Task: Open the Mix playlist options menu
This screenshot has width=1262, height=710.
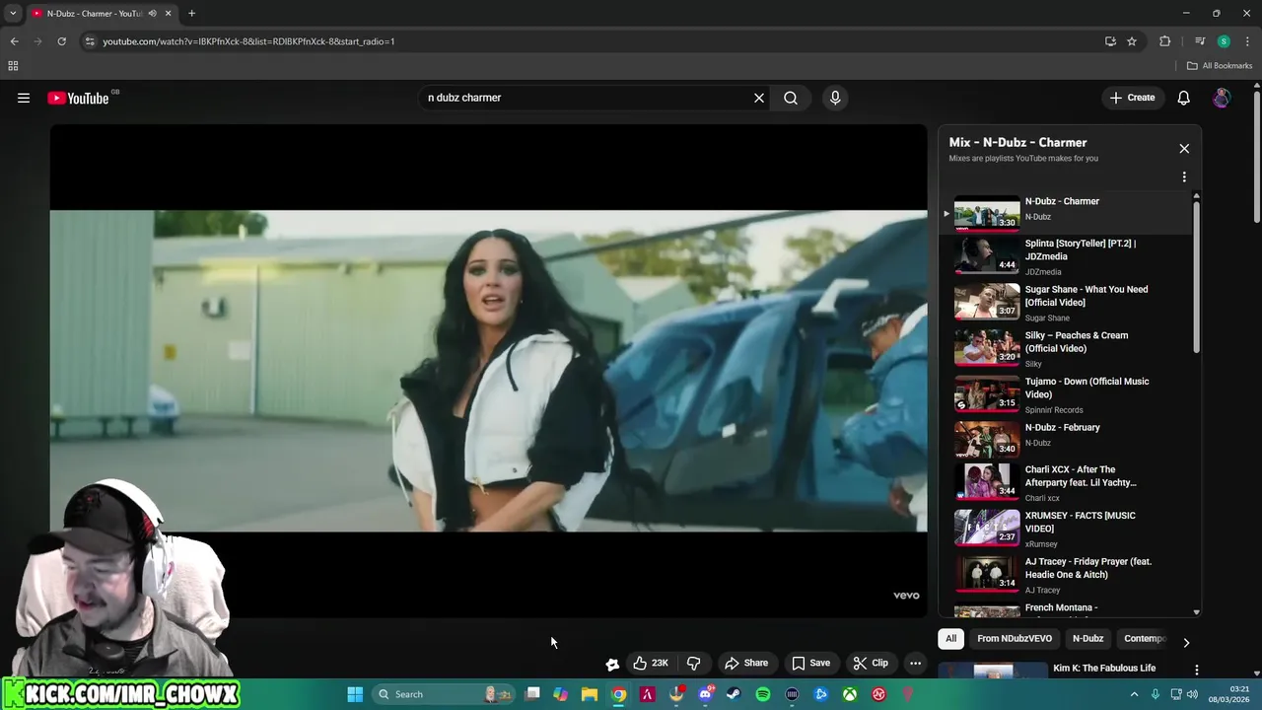Action: [1184, 177]
